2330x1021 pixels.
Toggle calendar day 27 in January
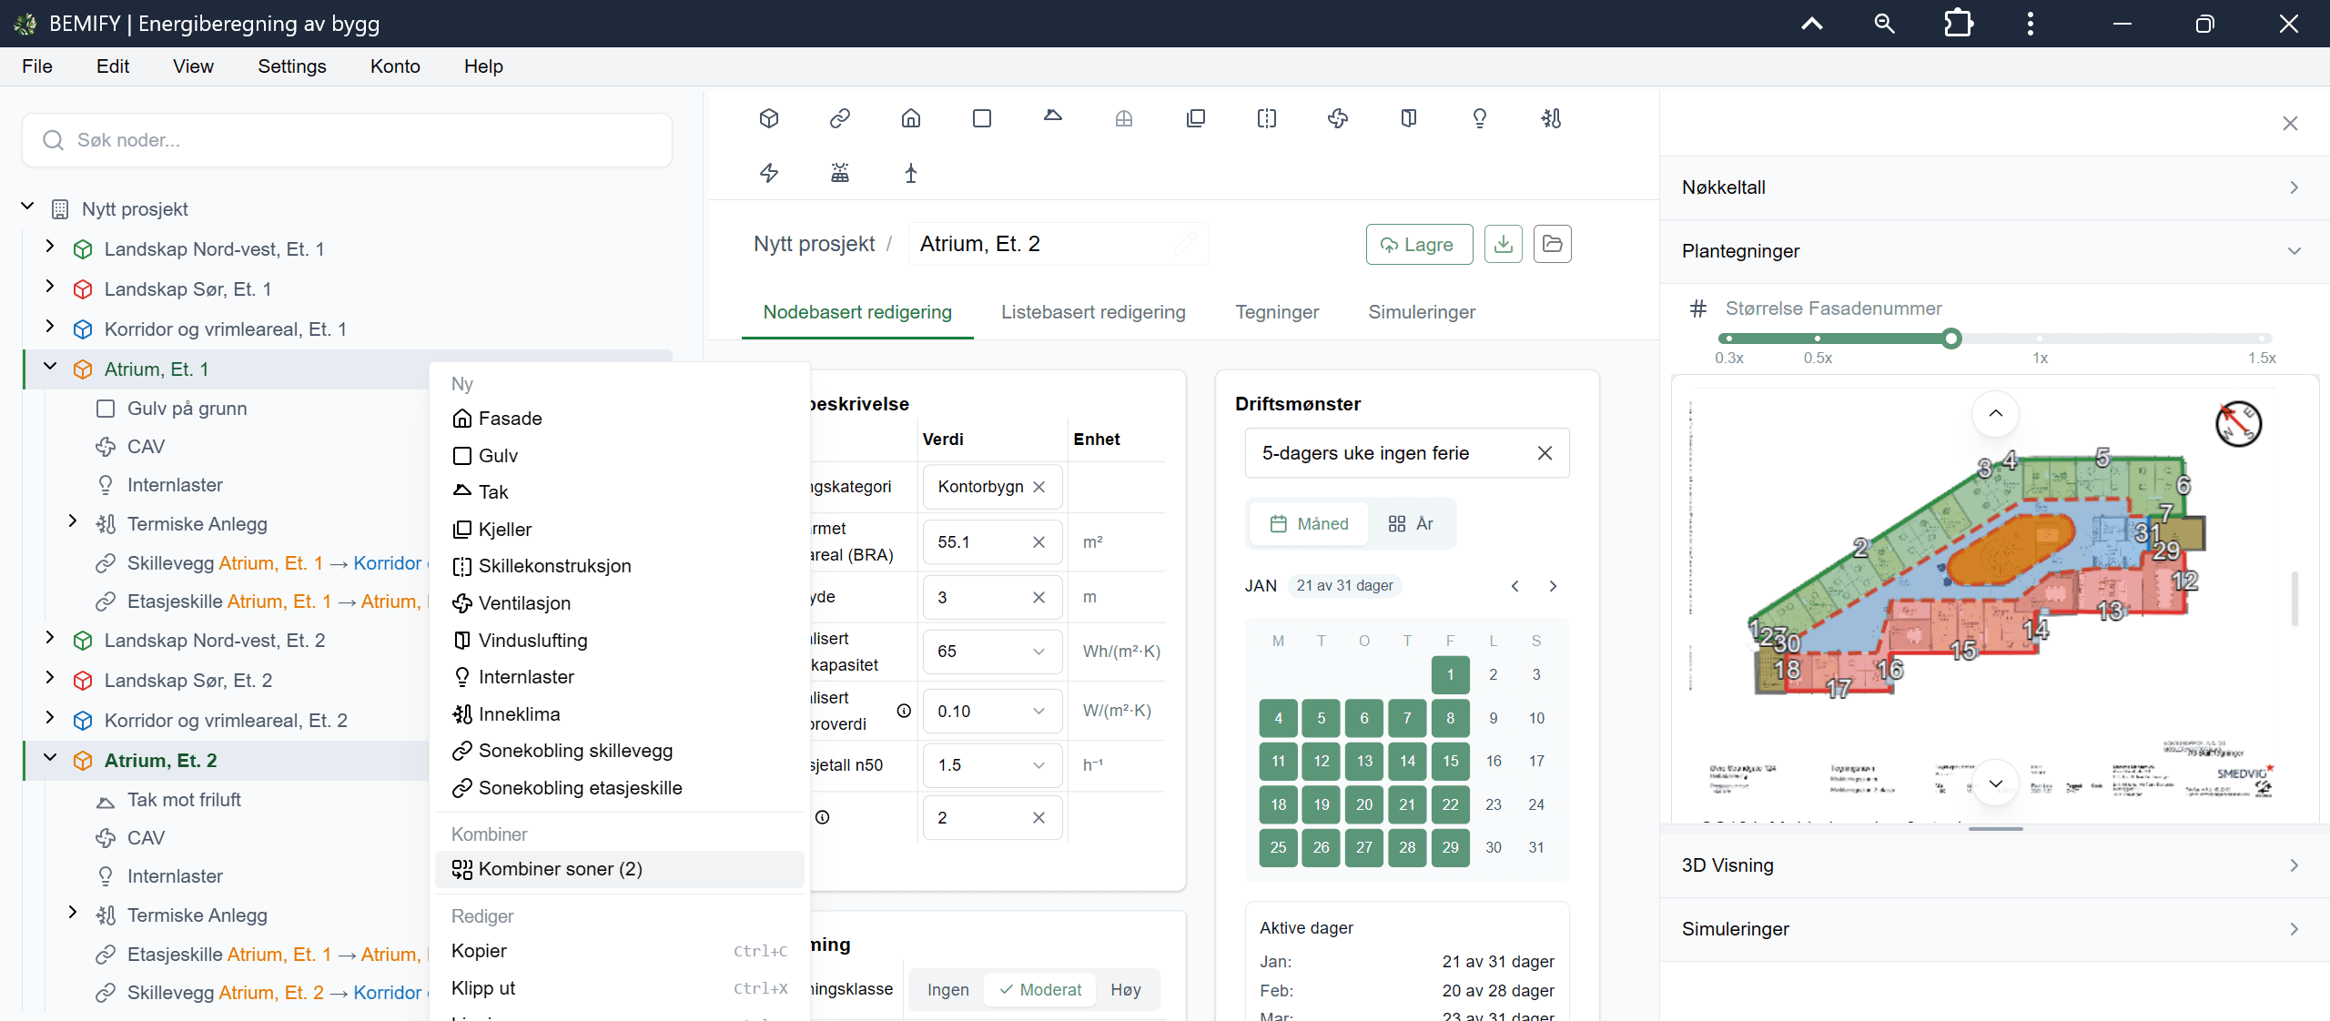click(x=1364, y=847)
